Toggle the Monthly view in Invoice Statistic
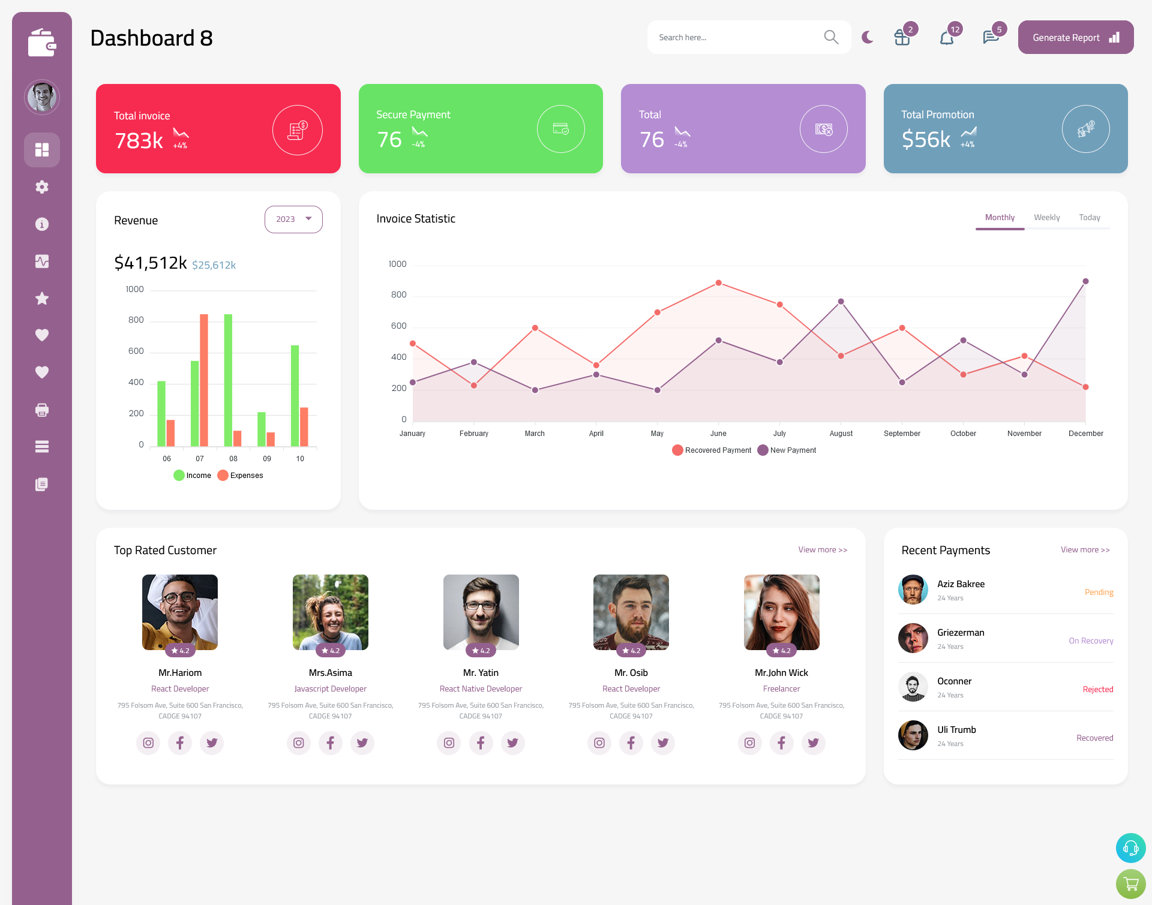The width and height of the screenshot is (1152, 905). pyautogui.click(x=1000, y=217)
